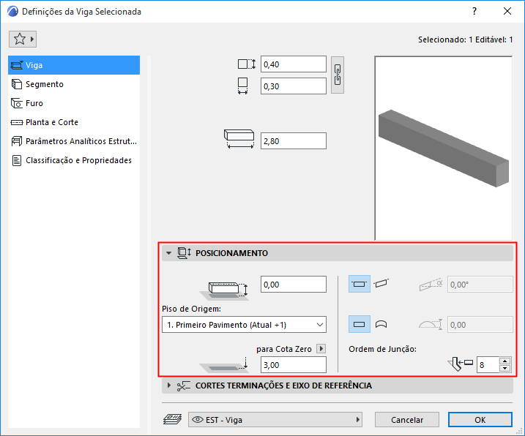Open the favorites star button
525x436 pixels.
(x=23, y=40)
